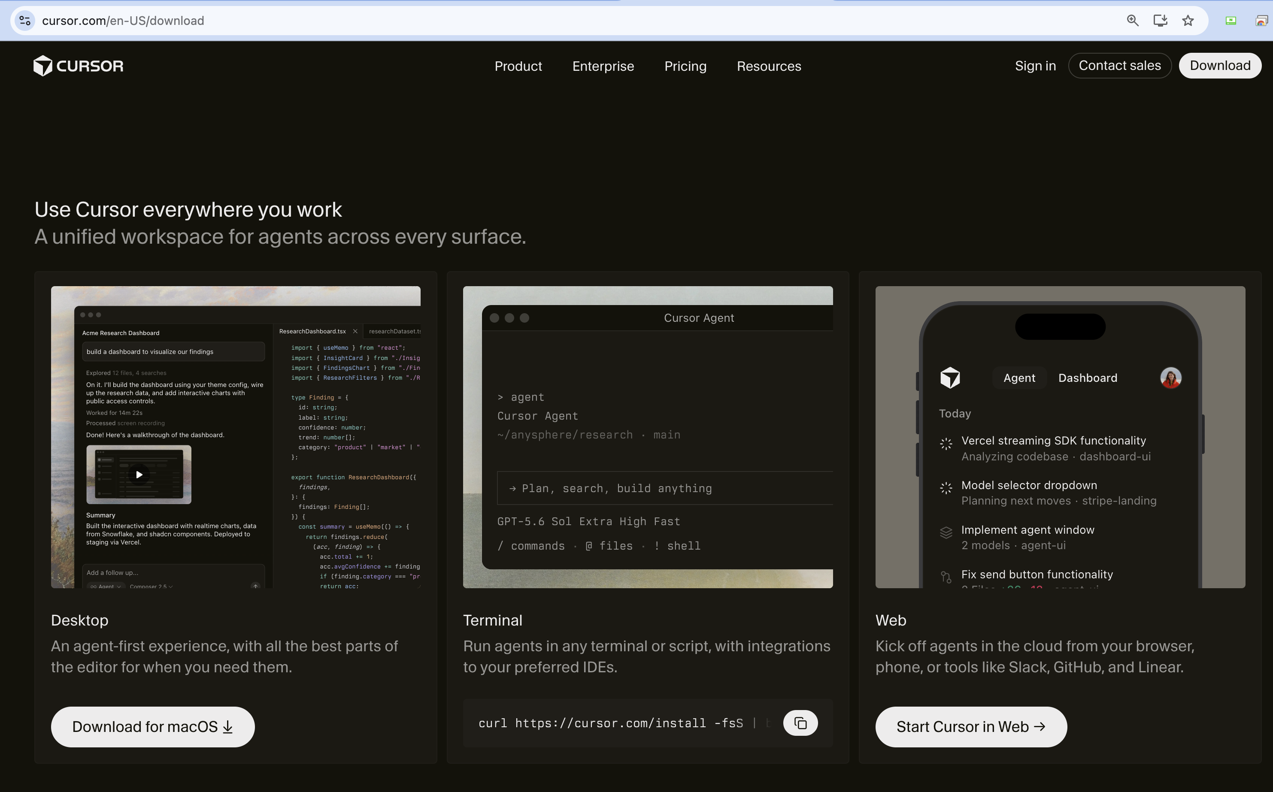
Task: Click the Desktop app preview image
Action: pos(235,437)
